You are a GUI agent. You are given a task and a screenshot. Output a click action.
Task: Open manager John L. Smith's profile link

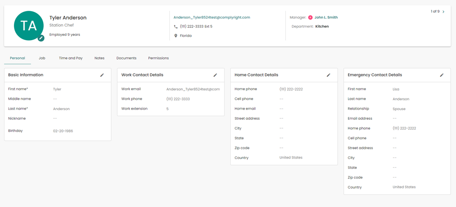(326, 18)
